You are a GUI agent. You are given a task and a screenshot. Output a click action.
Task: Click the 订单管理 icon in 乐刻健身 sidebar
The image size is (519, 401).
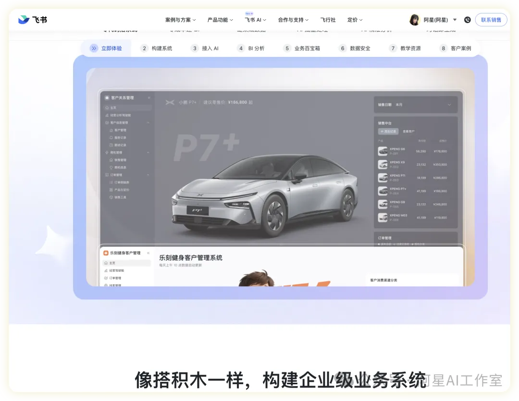click(106, 278)
